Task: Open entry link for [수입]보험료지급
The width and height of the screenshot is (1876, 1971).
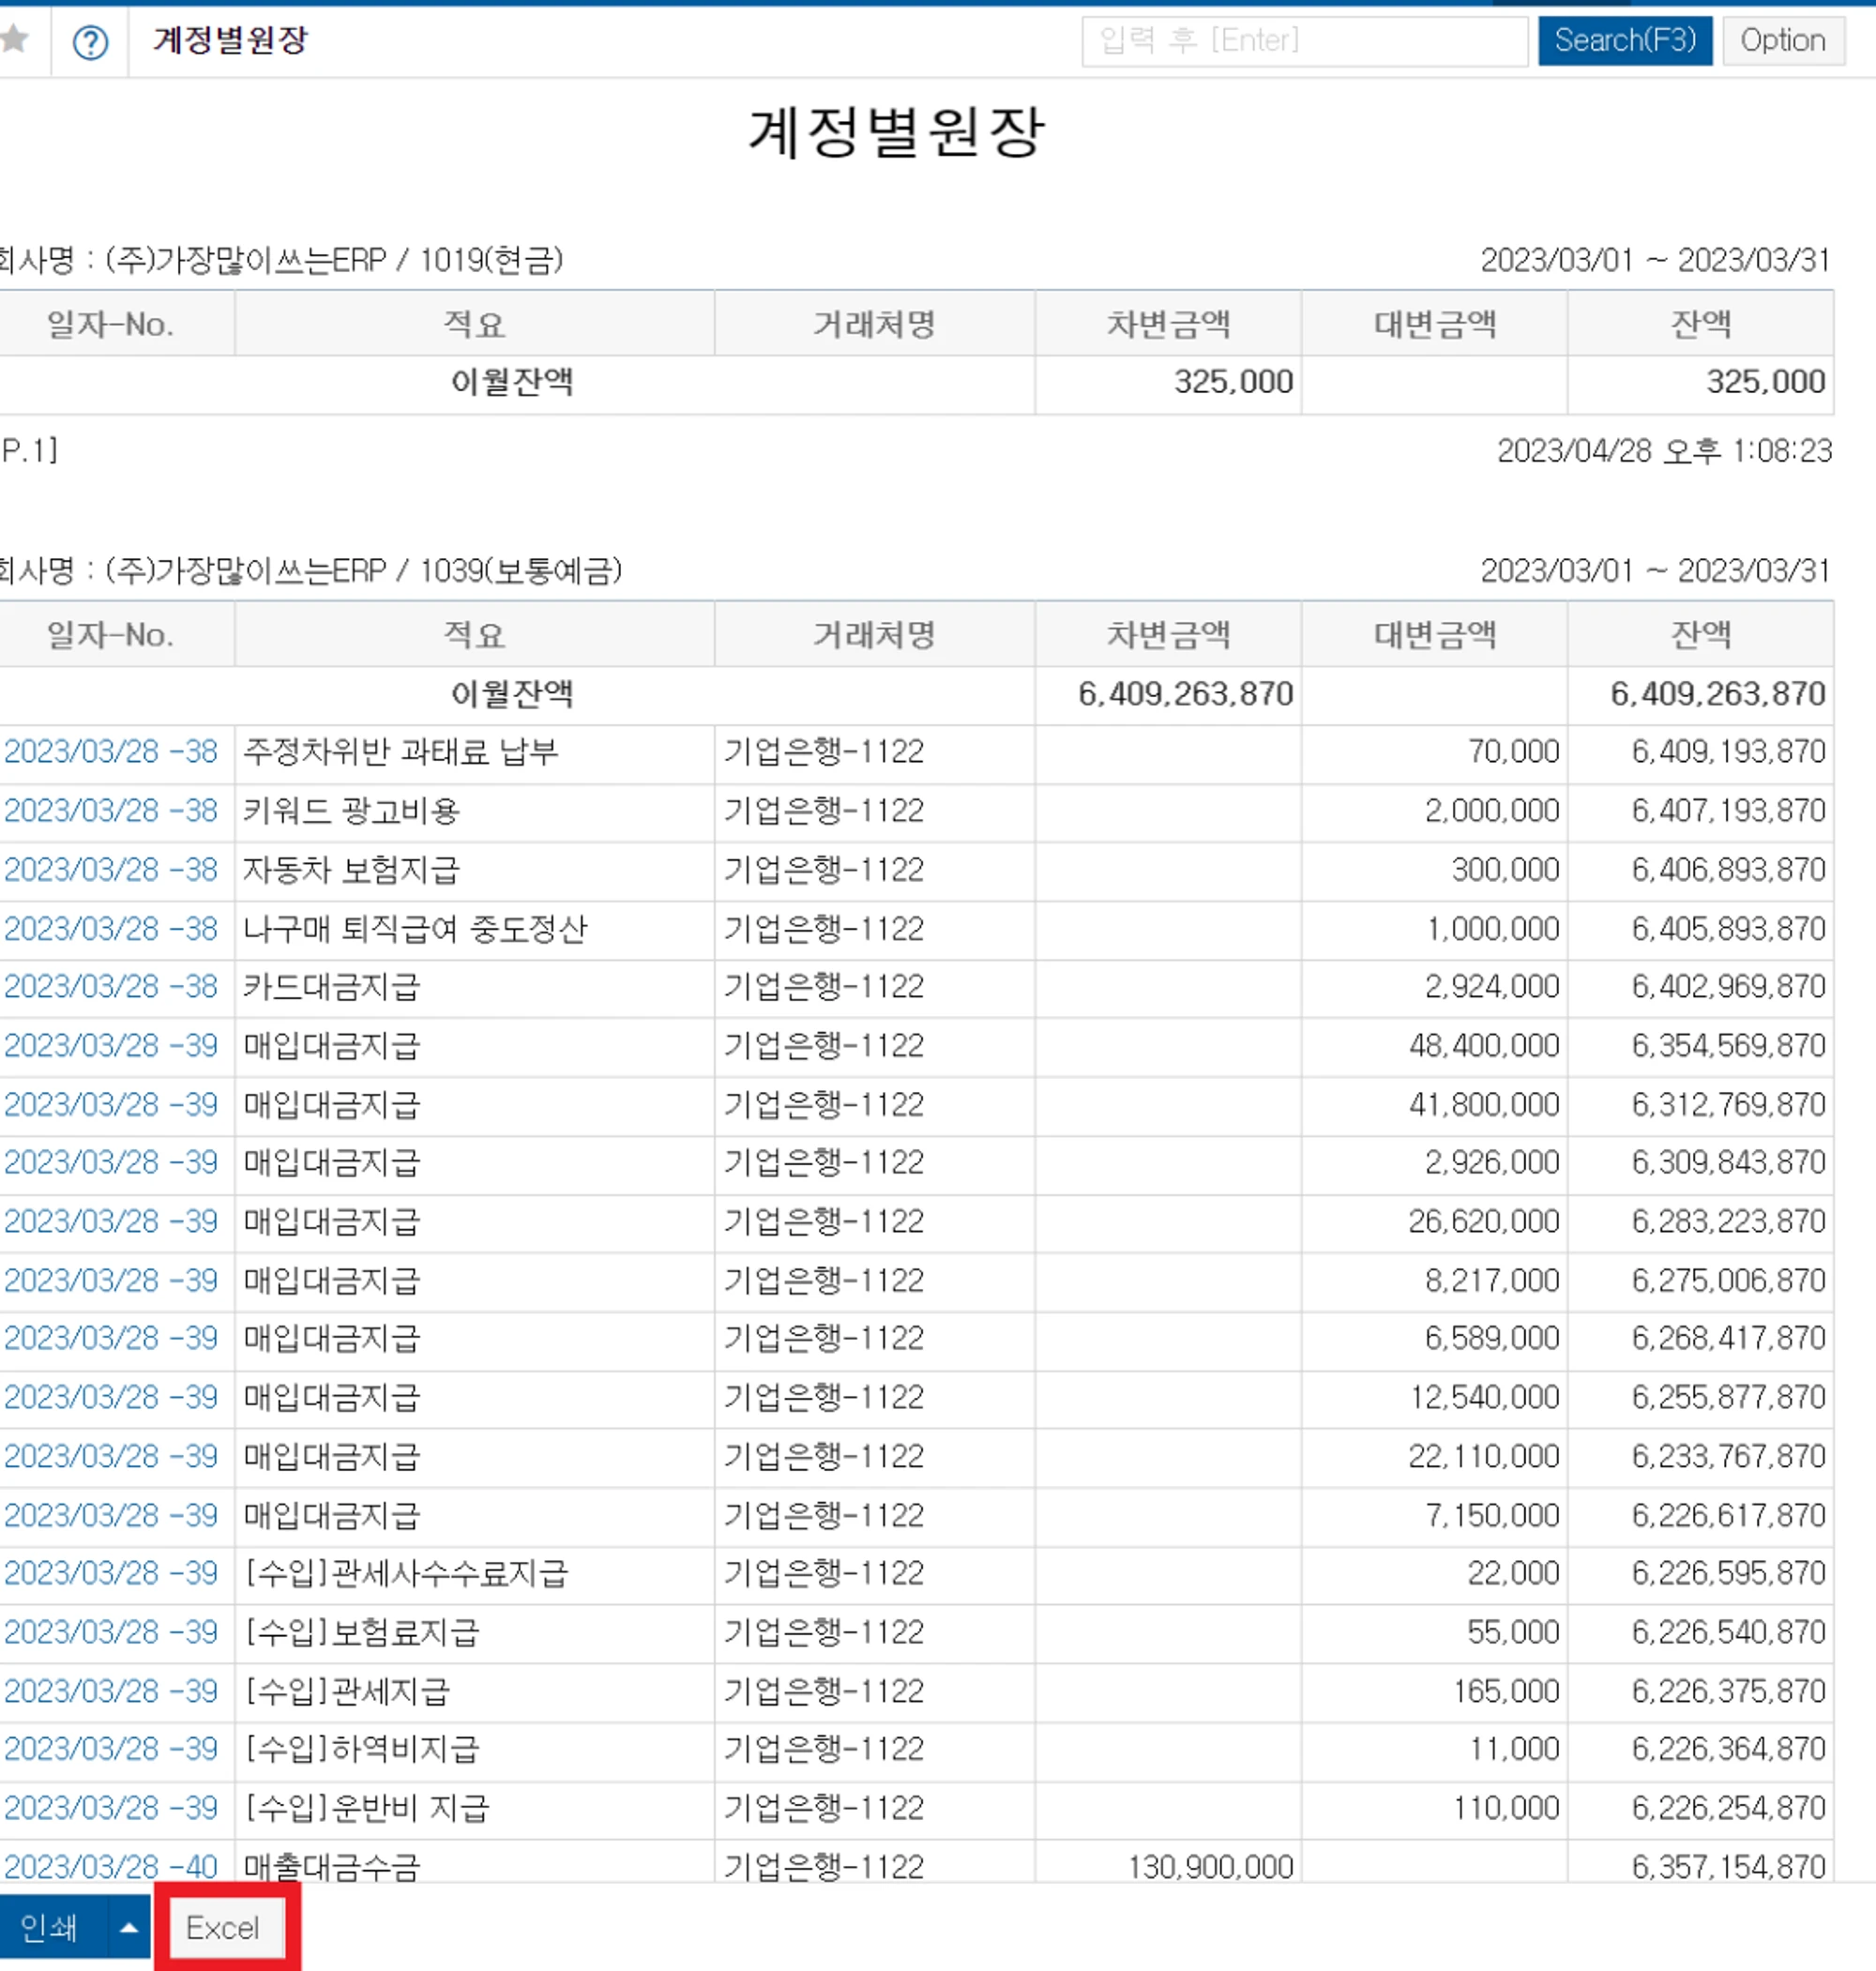Action: [x=111, y=1632]
